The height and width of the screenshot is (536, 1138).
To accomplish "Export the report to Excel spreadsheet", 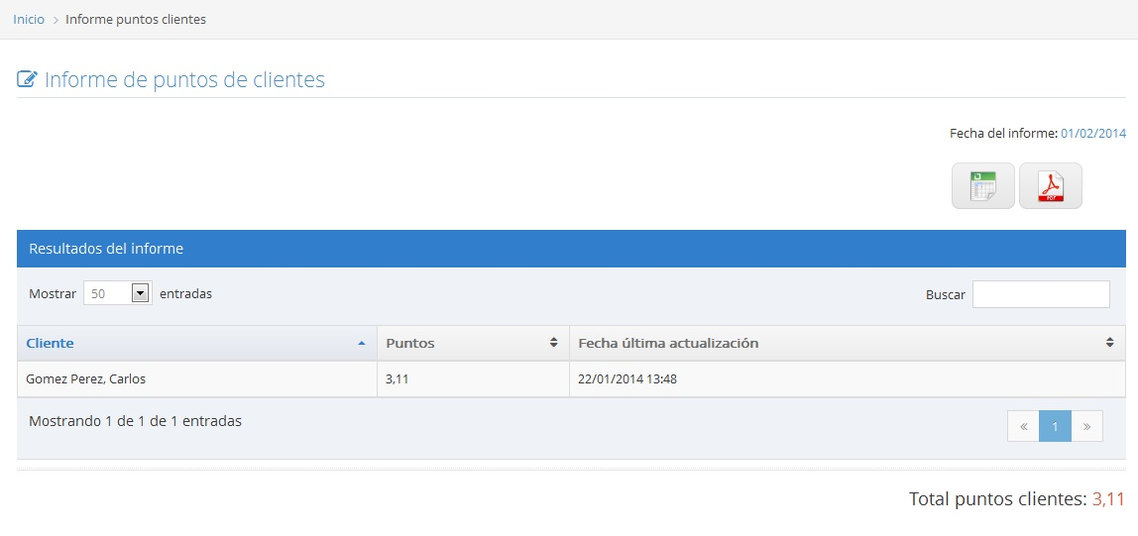I will coord(982,186).
